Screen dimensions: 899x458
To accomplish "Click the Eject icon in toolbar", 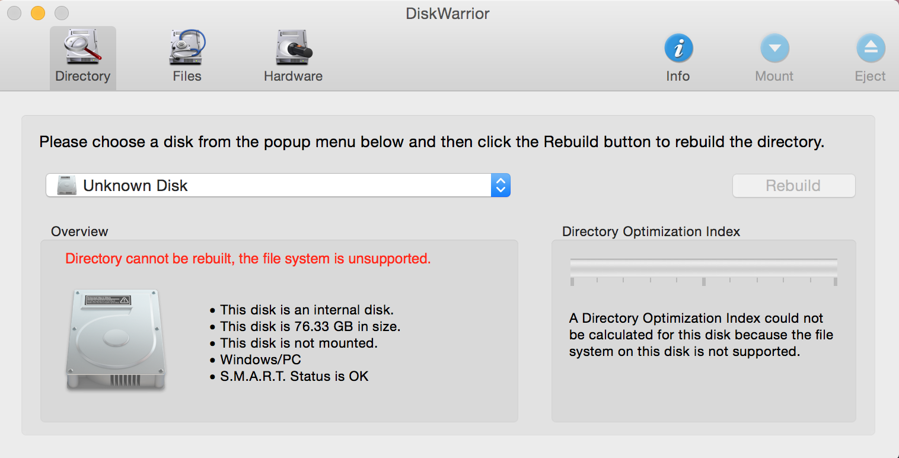I will point(870,48).
